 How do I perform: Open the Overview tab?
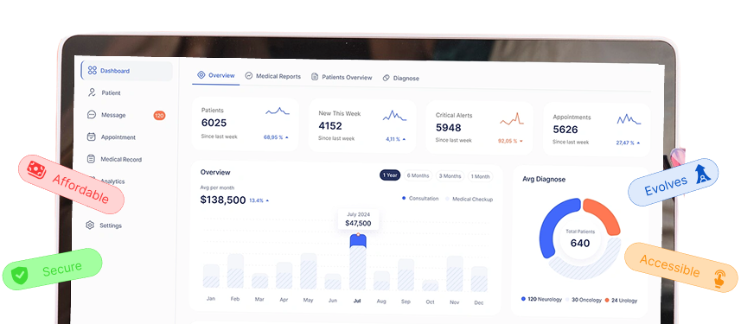pos(216,75)
